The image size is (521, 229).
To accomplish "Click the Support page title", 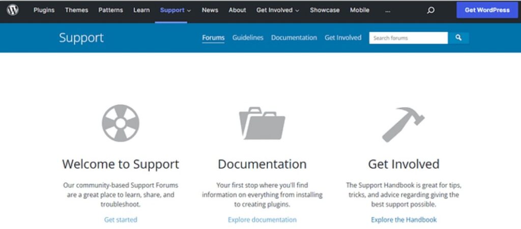I will [81, 38].
